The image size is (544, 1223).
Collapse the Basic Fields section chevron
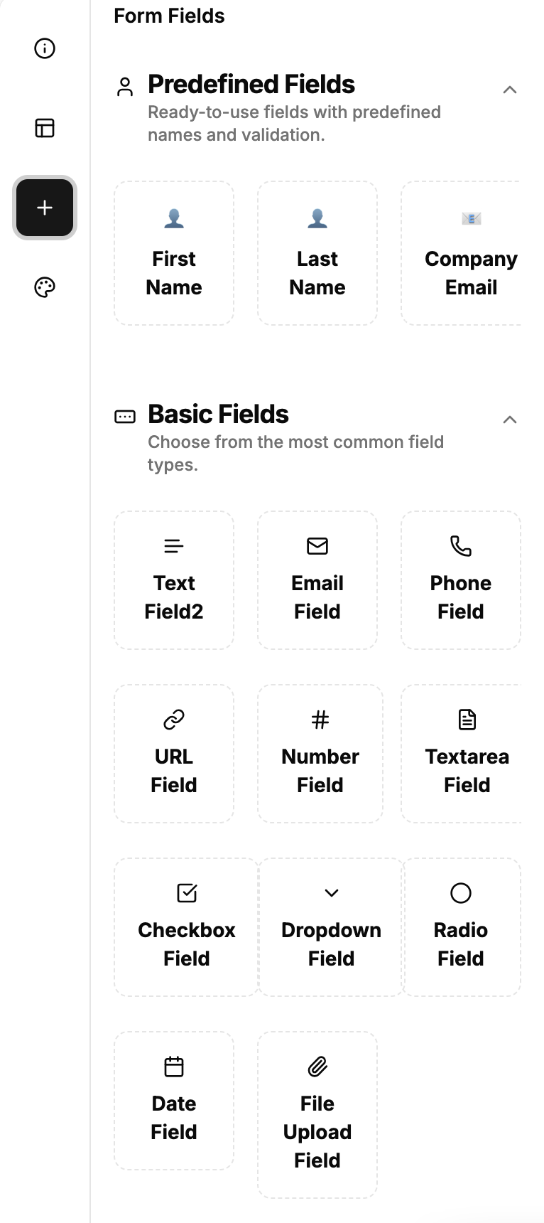(x=509, y=420)
